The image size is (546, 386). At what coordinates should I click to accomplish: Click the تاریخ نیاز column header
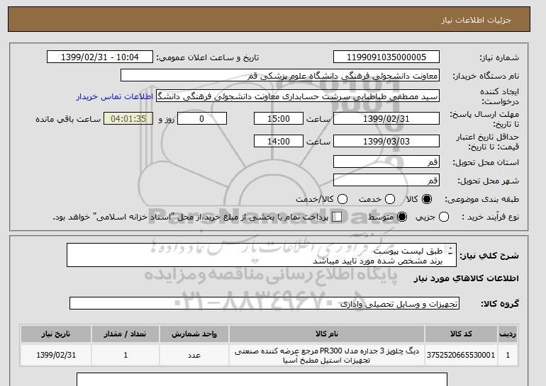coord(56,334)
